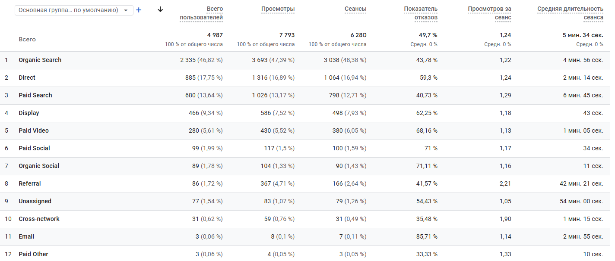Select the Paid Video channel label
615x261 pixels.
pyautogui.click(x=33, y=131)
